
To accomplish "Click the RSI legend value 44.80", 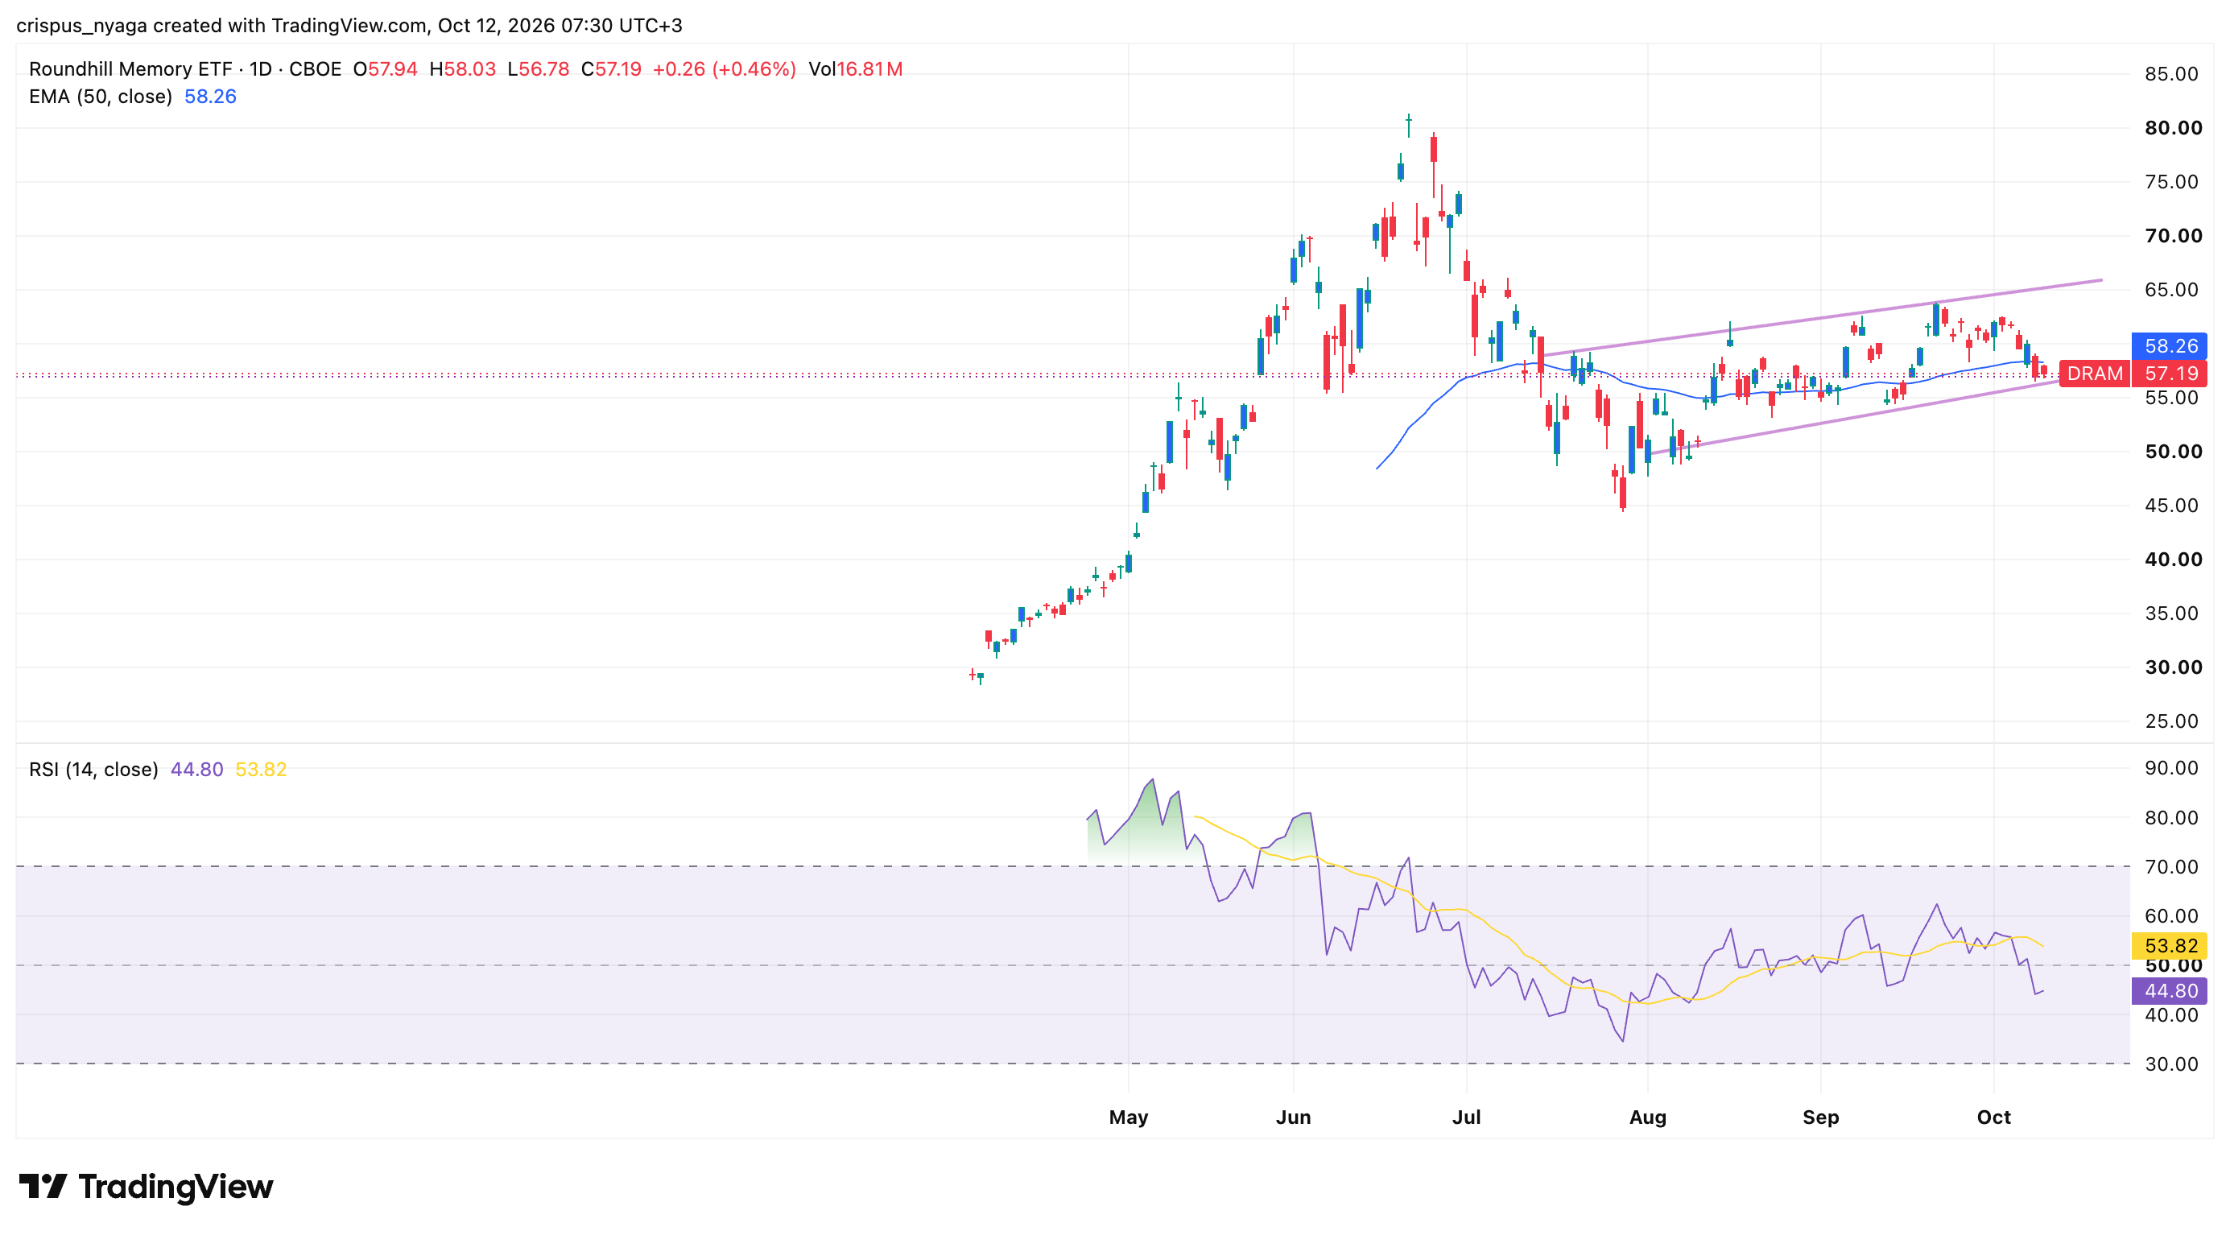I will point(196,770).
